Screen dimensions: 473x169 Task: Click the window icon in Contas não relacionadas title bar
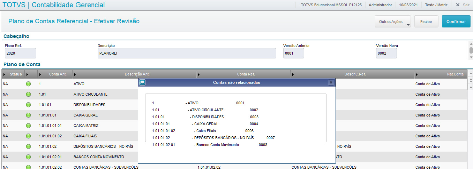click(x=142, y=82)
